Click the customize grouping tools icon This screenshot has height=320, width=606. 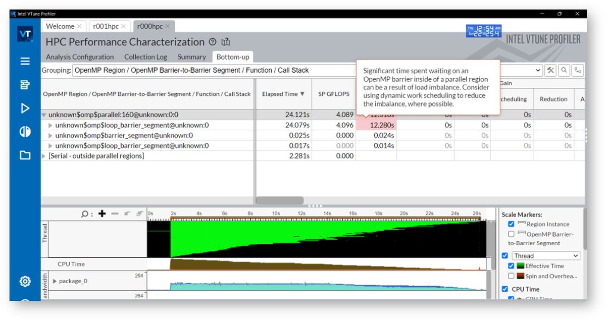coord(550,70)
